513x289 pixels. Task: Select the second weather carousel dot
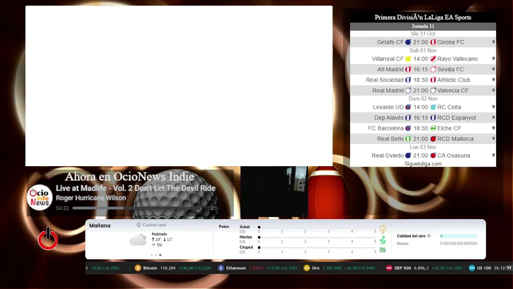point(156,255)
